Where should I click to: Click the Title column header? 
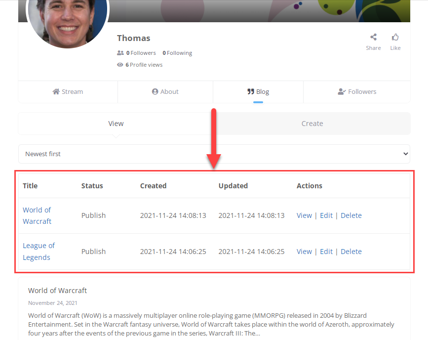click(30, 186)
